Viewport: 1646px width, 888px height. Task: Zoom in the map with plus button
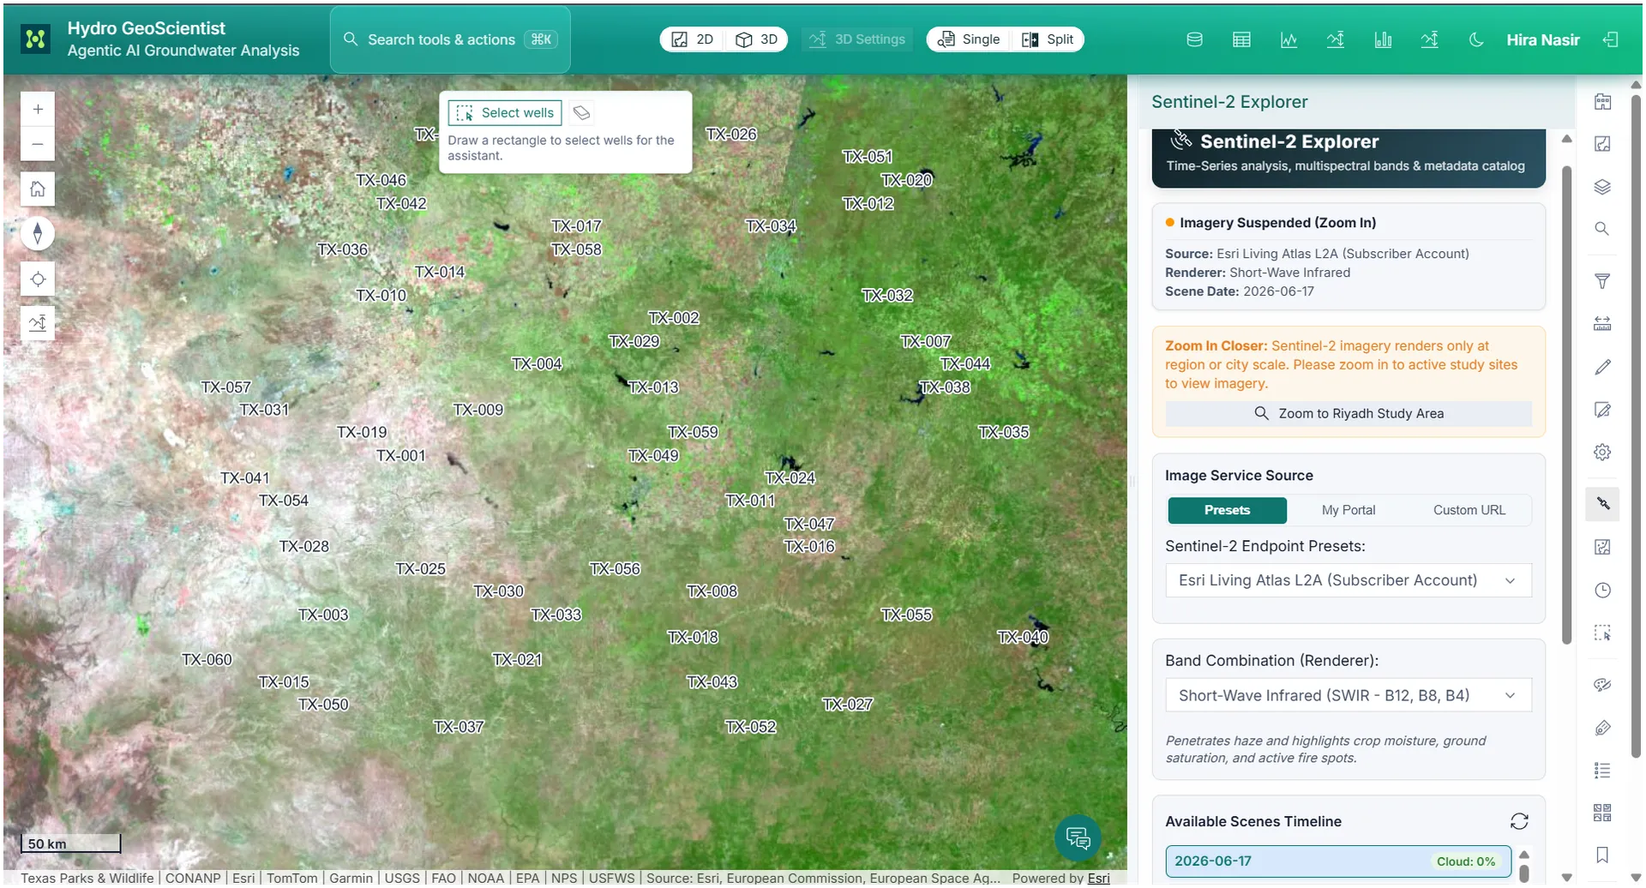point(38,109)
